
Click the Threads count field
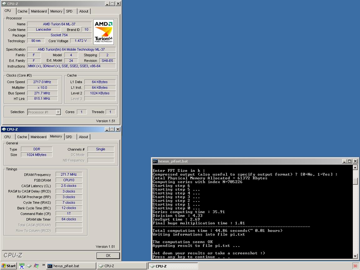[110, 112]
